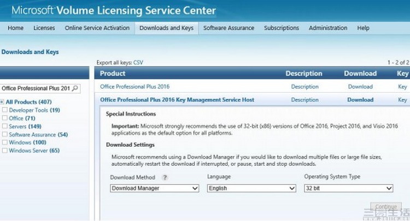Click Download for Key Management Service Host
This screenshot has height=221, width=410.
[360, 100]
